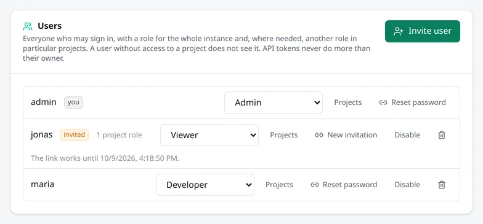Click the username 'jonas'
Viewport: 483px width, 224px height.
tap(41, 135)
